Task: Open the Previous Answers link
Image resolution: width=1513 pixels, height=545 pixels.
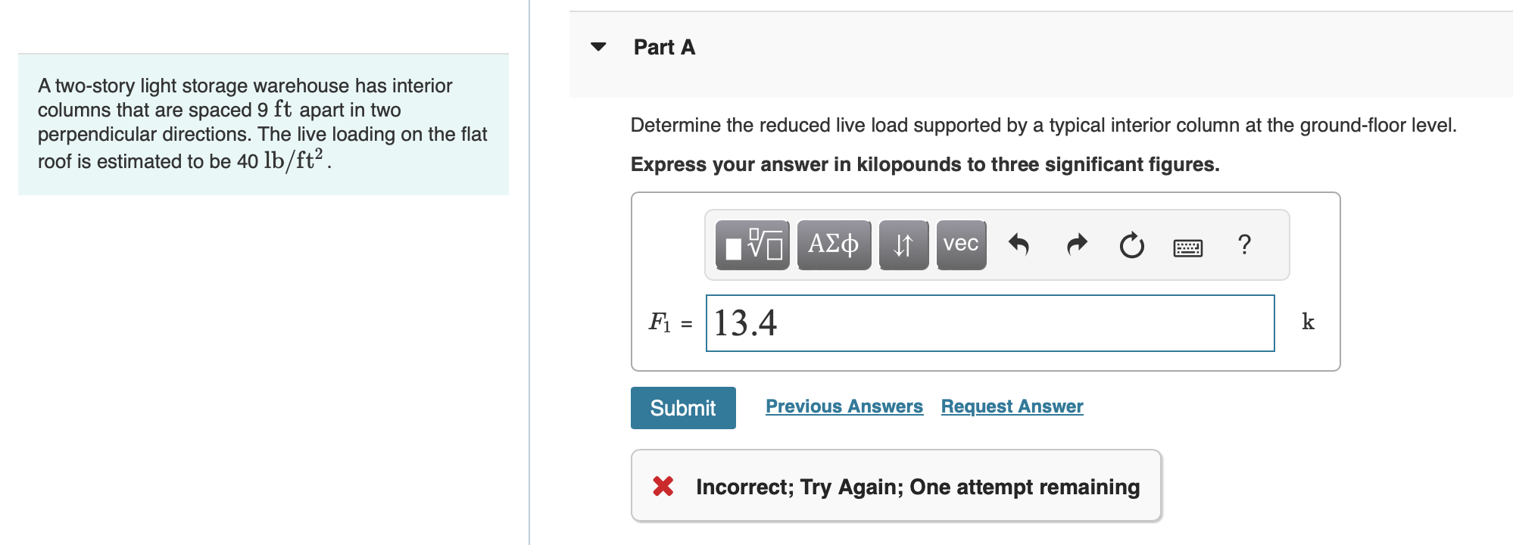Action: [x=844, y=406]
